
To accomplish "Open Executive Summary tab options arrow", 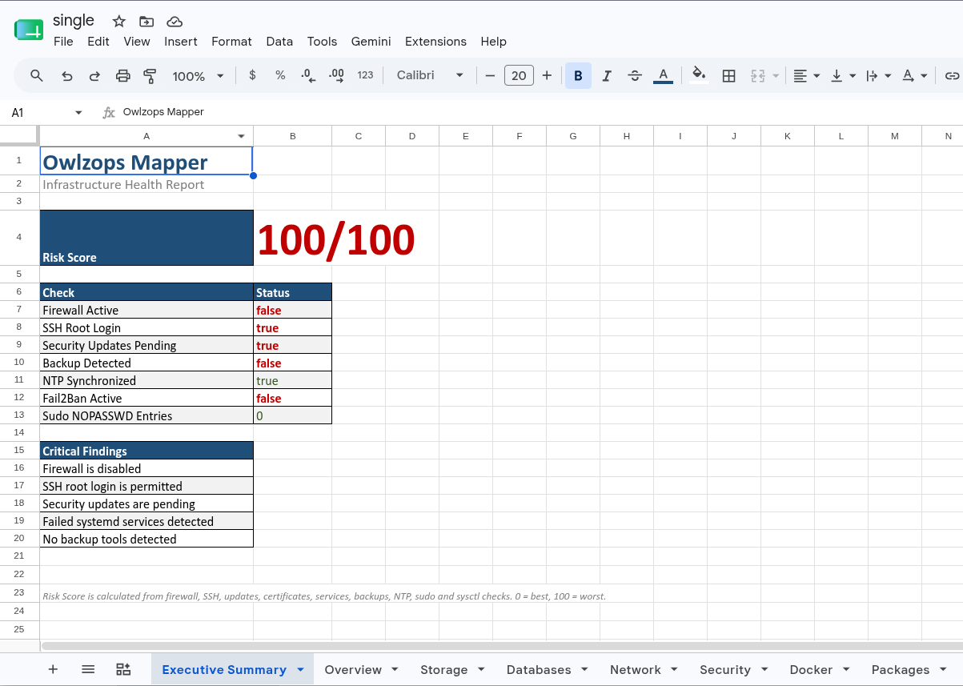I will [300, 669].
